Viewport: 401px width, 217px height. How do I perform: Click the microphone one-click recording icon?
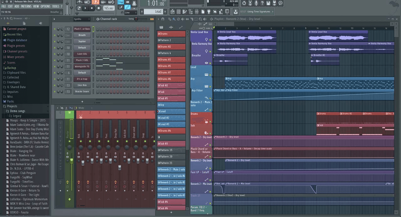tap(257, 3)
